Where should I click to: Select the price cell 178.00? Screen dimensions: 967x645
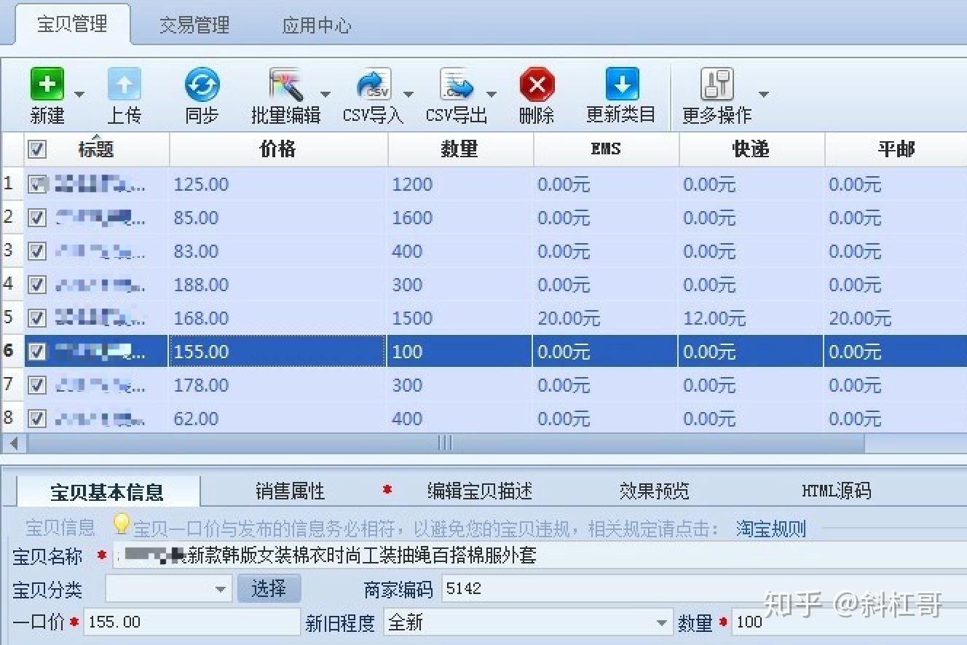(278, 385)
